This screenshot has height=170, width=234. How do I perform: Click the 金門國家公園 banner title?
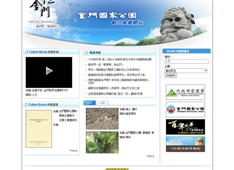107,15
